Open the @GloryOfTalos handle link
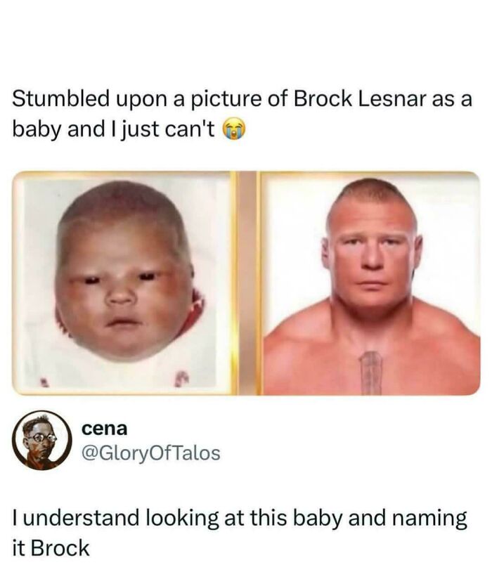 pyautogui.click(x=151, y=453)
